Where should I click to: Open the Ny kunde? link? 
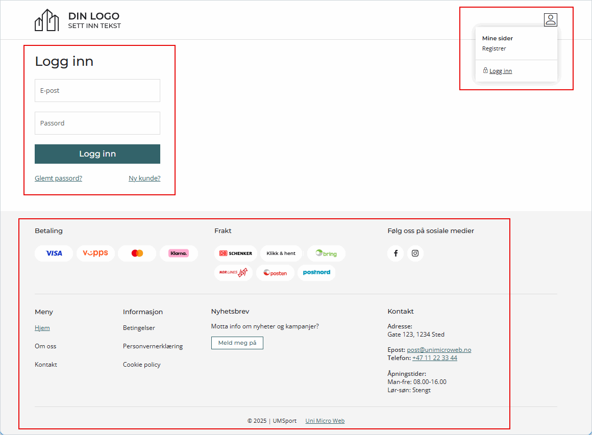[x=144, y=178]
